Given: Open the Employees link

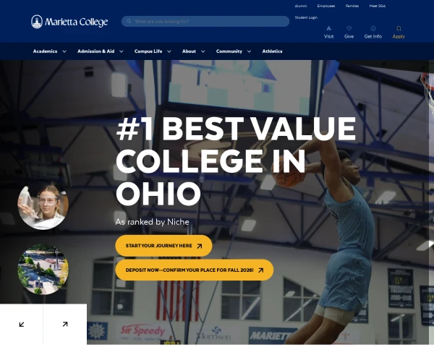Looking at the screenshot, I should [326, 6].
